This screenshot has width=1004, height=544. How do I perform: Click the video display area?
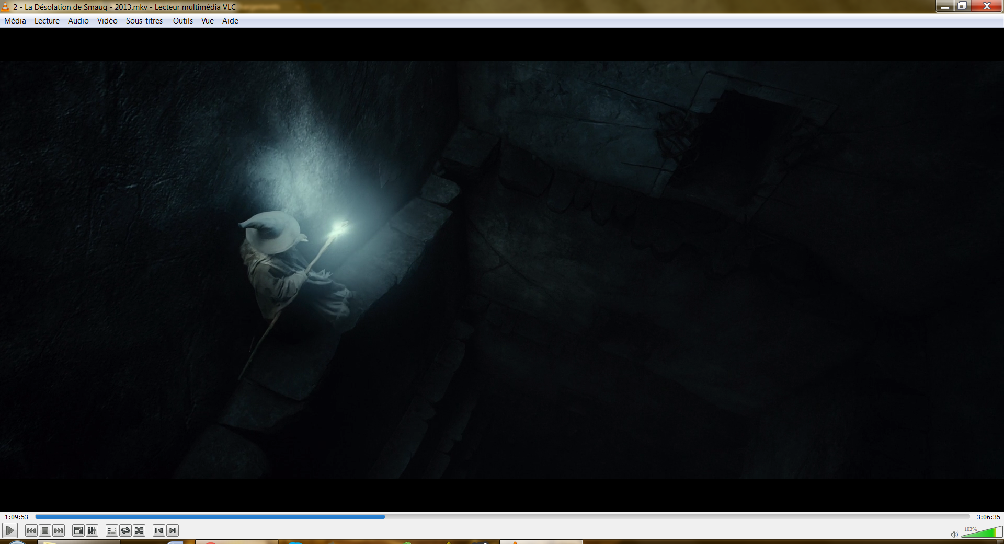point(502,270)
